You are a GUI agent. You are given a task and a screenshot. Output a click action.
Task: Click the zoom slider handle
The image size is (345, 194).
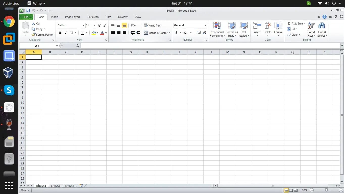coord(326,190)
